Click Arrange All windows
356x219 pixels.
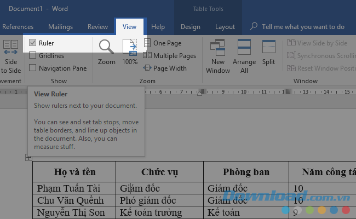click(x=244, y=56)
